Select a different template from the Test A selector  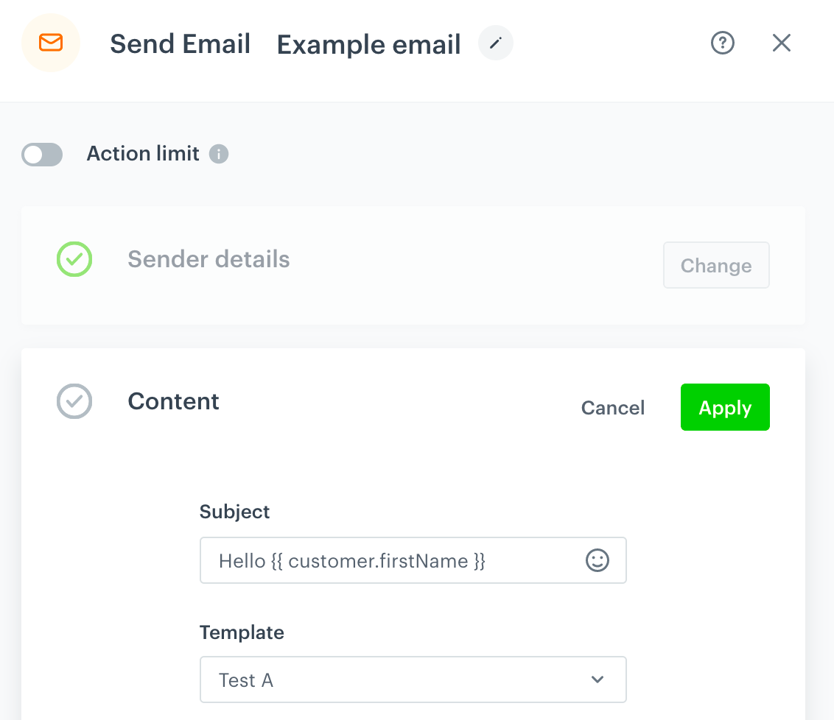[x=413, y=679]
